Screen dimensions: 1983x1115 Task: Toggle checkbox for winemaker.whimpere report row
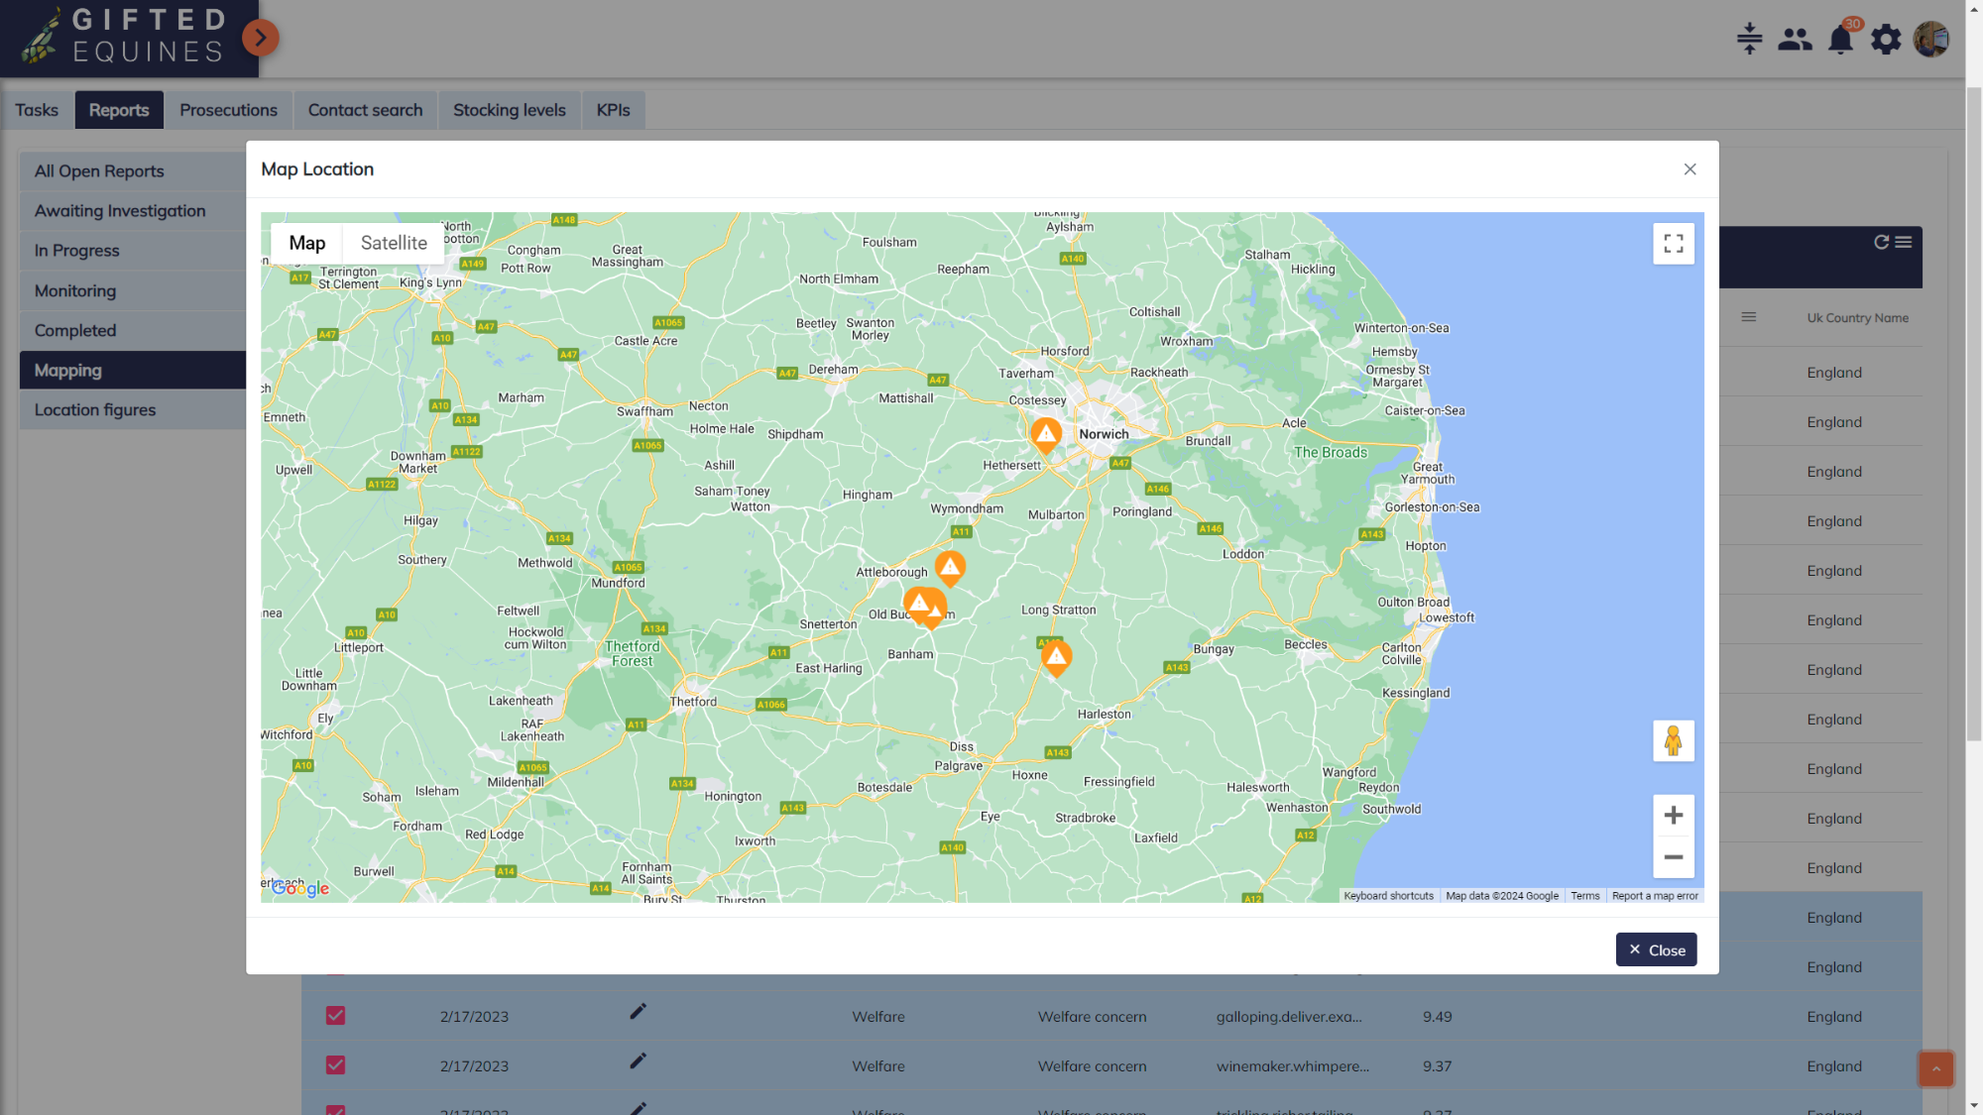(x=335, y=1065)
